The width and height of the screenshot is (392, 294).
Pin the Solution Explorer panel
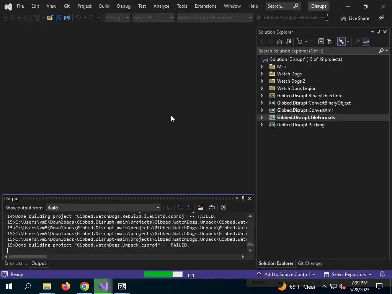tap(379, 32)
